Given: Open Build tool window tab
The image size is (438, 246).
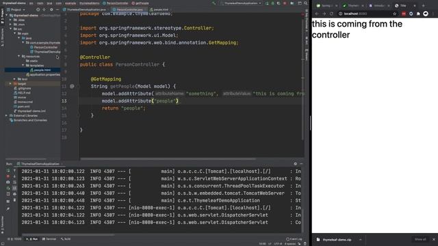Looking at the screenshot, I should click(x=66, y=239).
